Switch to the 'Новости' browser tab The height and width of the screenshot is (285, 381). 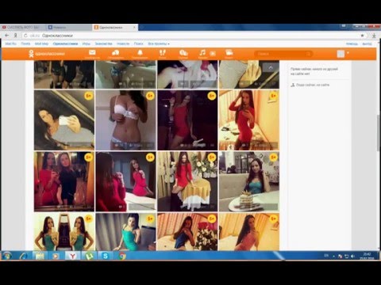coord(69,27)
